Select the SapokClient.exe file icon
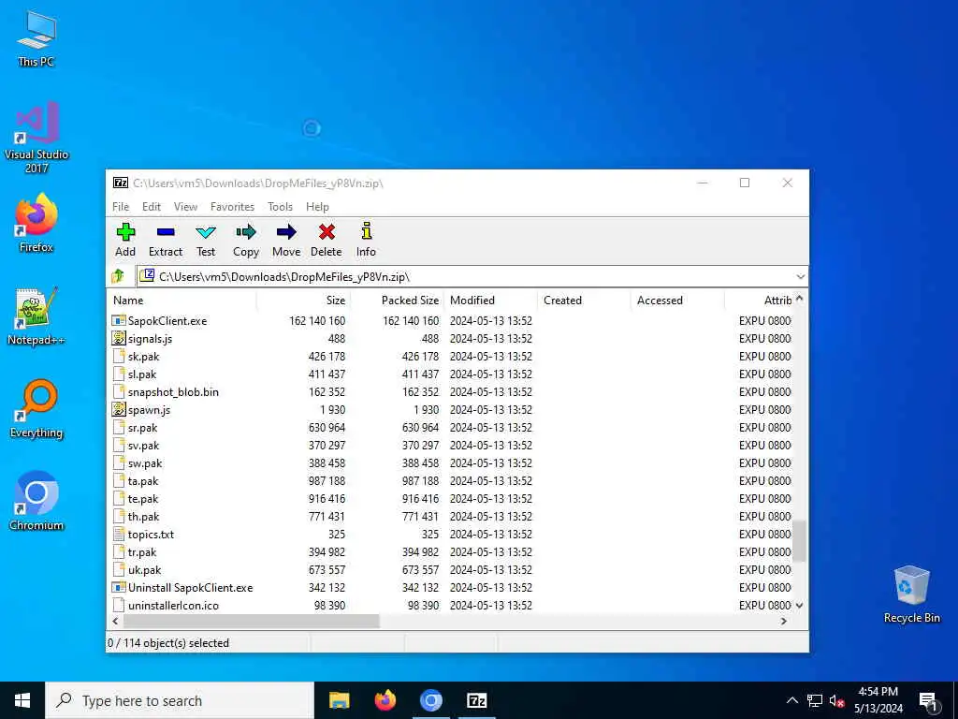 [x=119, y=320]
